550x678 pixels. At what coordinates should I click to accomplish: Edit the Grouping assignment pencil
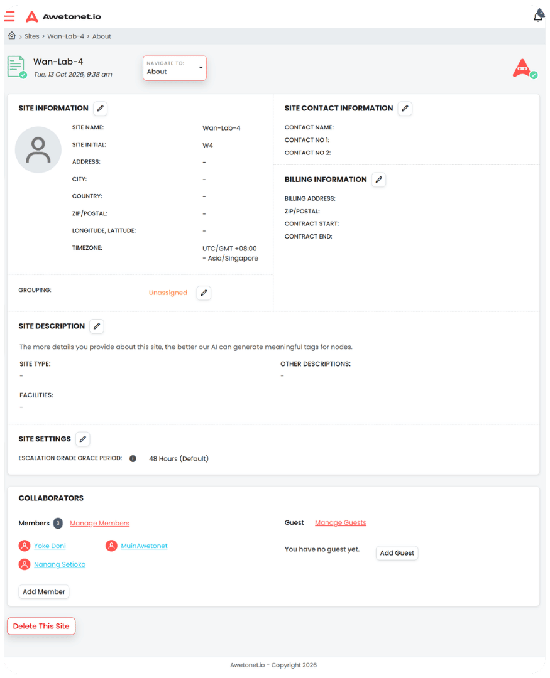click(204, 293)
